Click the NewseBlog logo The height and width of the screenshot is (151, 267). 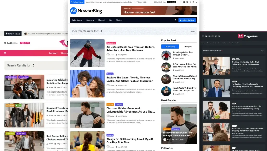coord(86,11)
